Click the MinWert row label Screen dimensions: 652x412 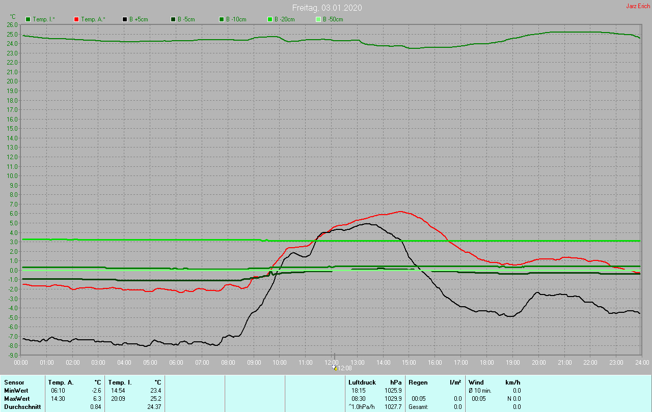(17, 391)
